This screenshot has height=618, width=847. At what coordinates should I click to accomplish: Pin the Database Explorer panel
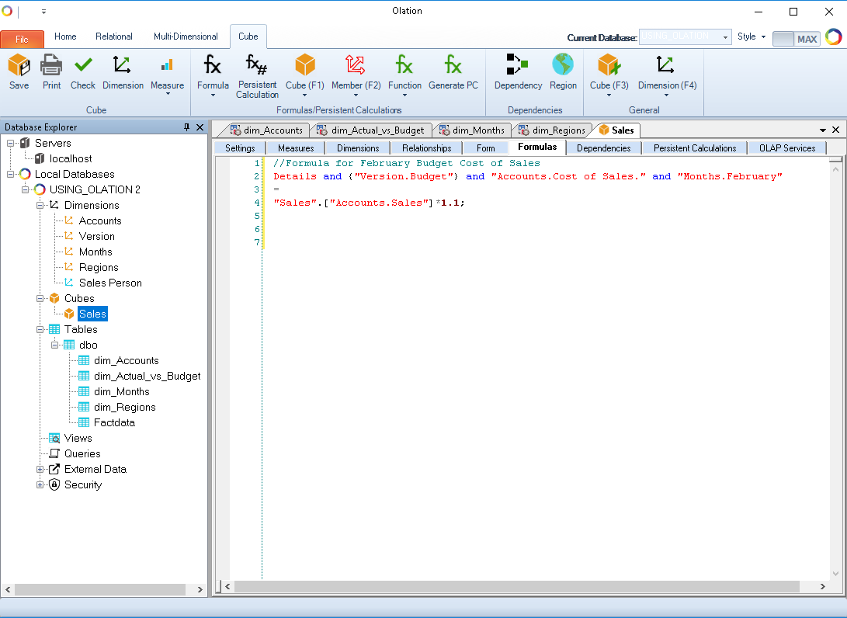pos(187,127)
